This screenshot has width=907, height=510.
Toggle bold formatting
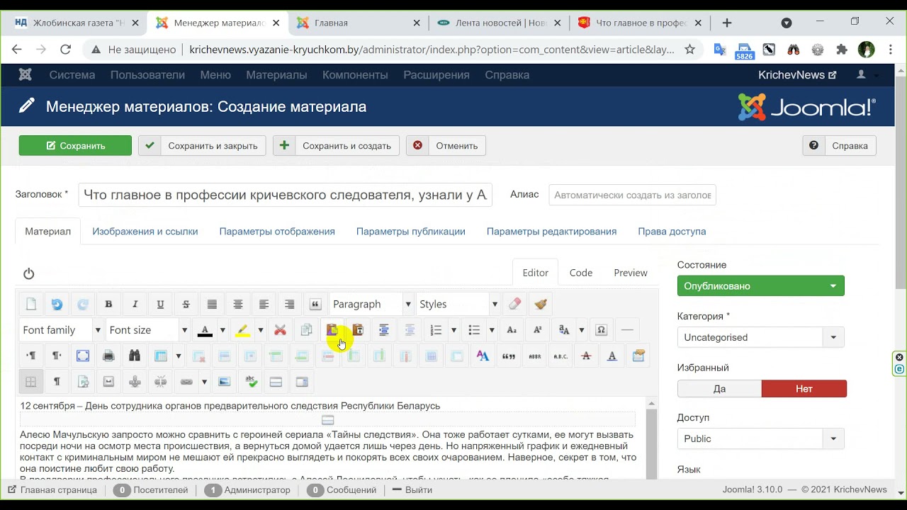tap(108, 304)
